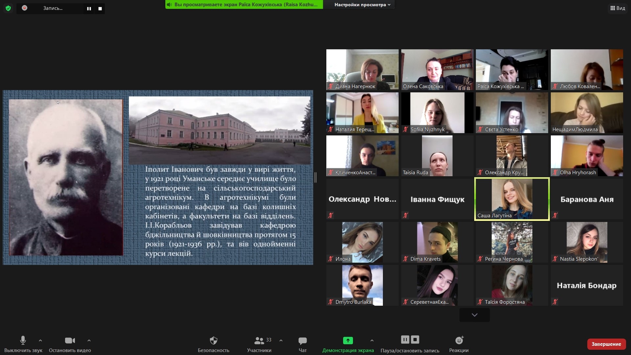This screenshot has width=631, height=355.
Task: Expand audio options arrow next to microphone
Action: click(x=40, y=341)
